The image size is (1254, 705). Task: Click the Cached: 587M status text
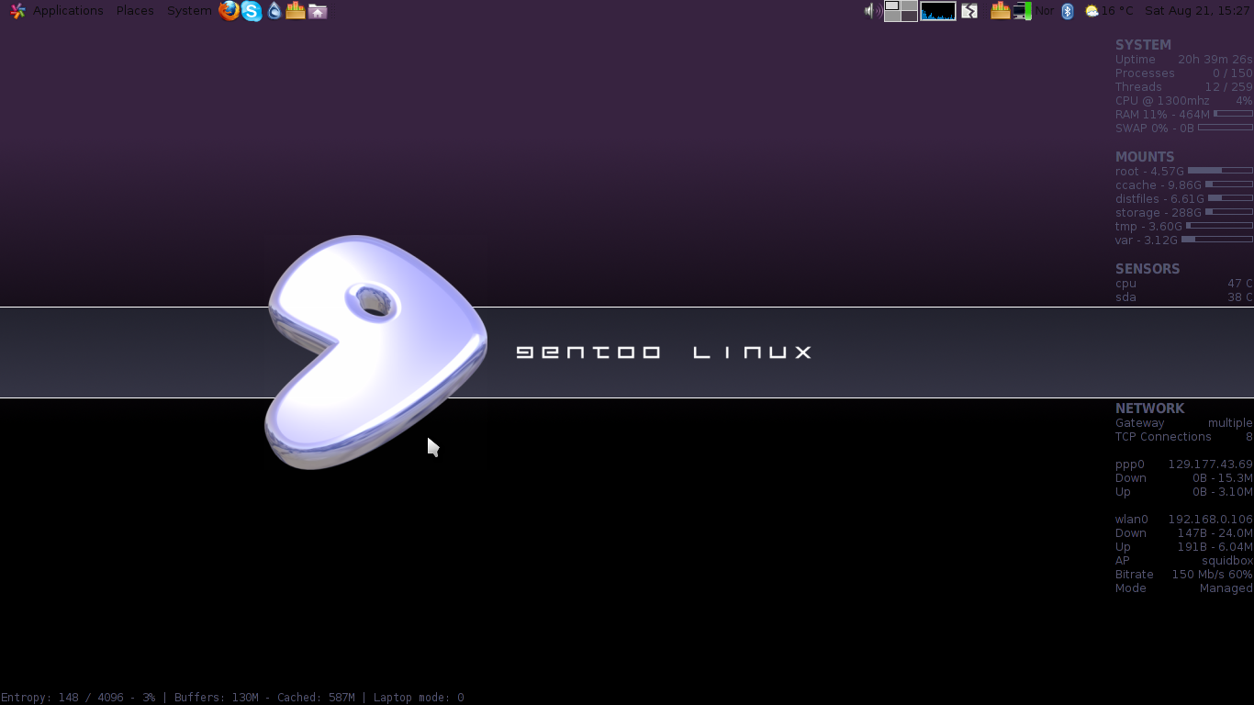coord(316,698)
